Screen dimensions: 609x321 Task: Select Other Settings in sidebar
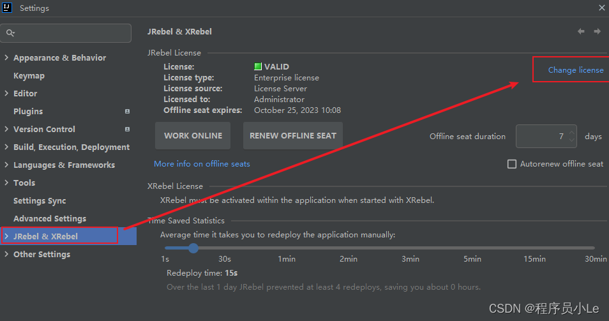42,254
